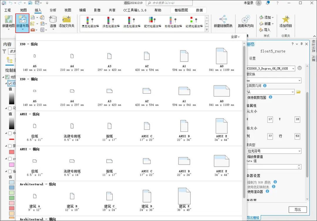317x221 pixels.
Task: Click the globe icon next to coordinate system
Action: [300, 68]
